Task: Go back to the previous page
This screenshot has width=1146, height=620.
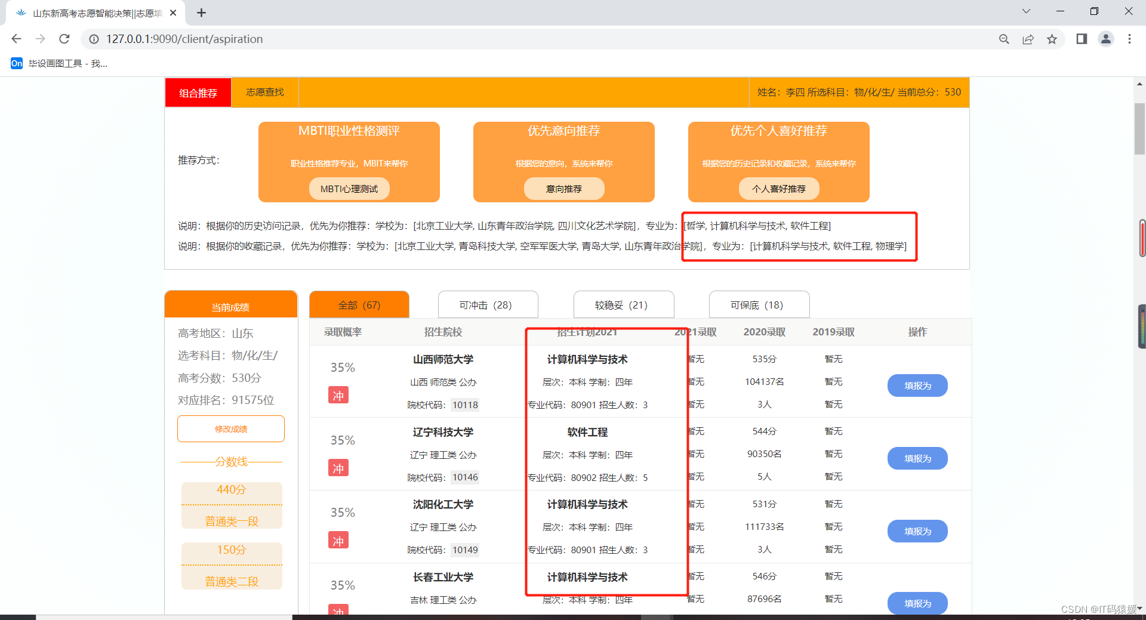Action: pos(16,39)
